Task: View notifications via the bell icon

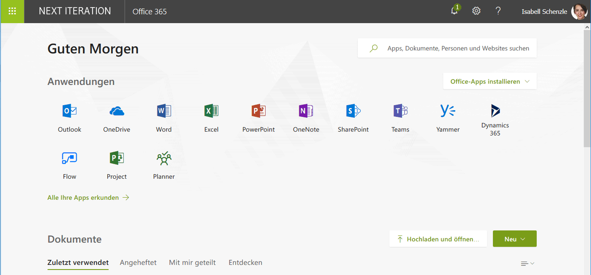Action: 455,11
